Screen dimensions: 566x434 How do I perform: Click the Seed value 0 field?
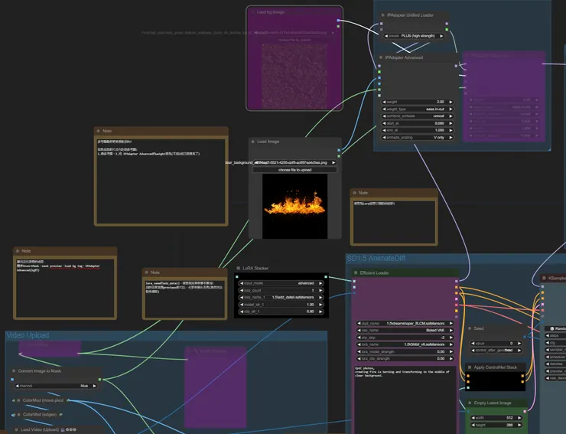tap(496, 343)
